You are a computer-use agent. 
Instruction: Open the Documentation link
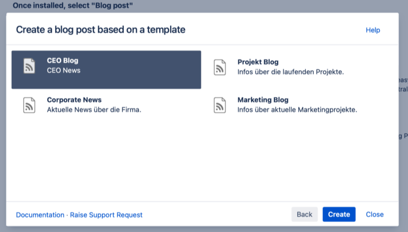(40, 215)
